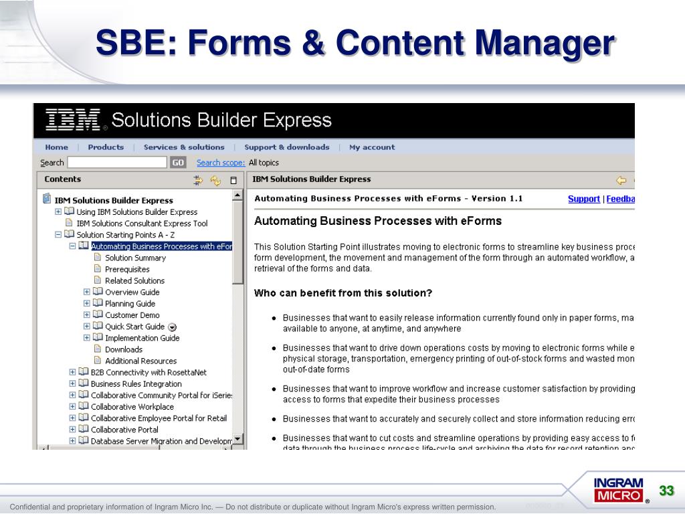Select Solution Summary topic

click(135, 258)
